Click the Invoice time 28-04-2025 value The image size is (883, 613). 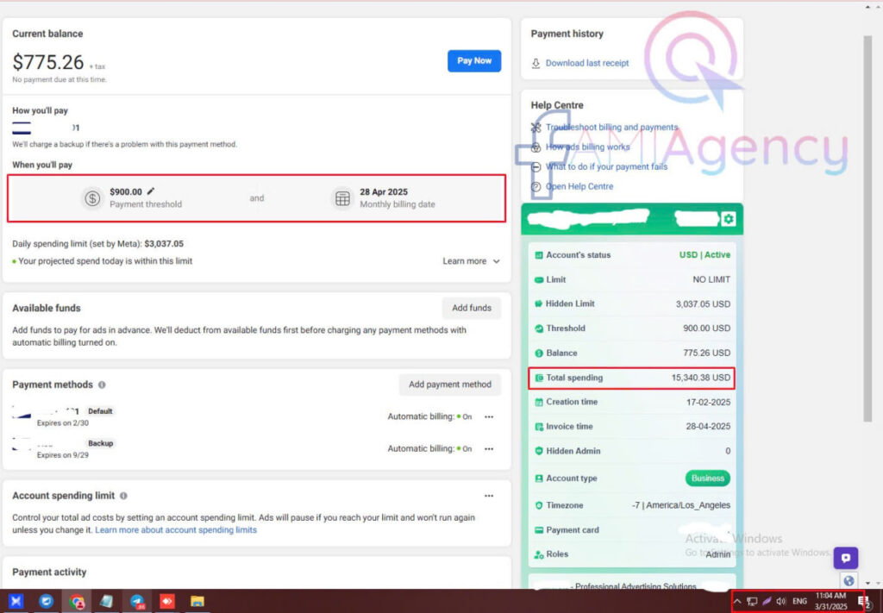pyautogui.click(x=709, y=427)
